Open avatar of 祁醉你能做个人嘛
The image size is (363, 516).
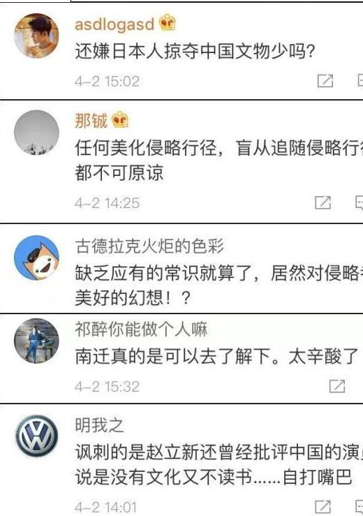point(36,341)
